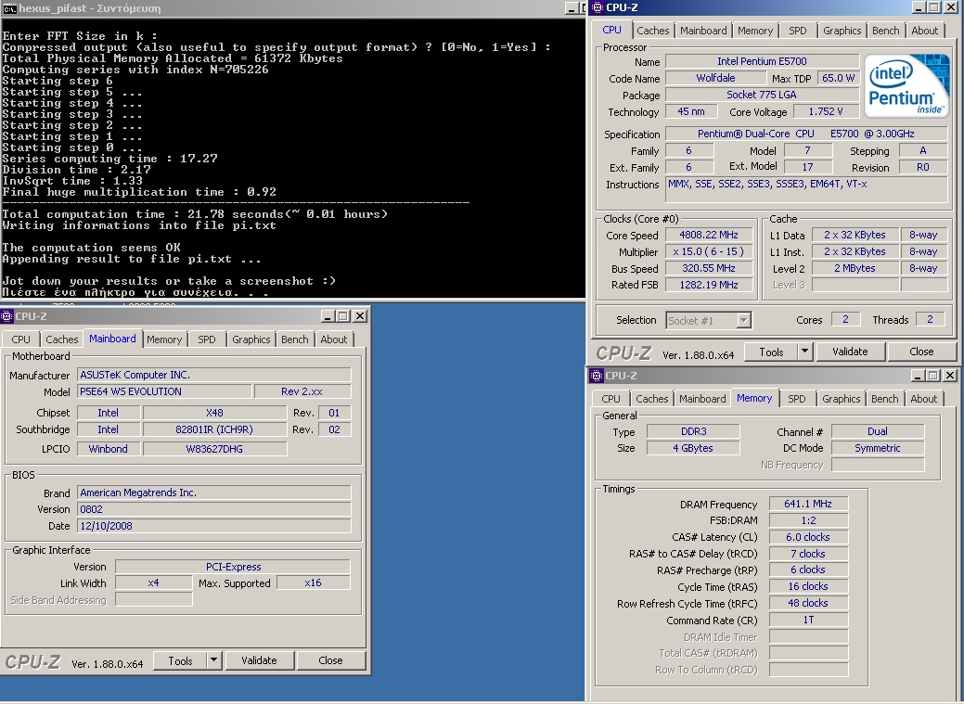
Task: Switch to SPD tab in CPU window
Action: tap(797, 31)
